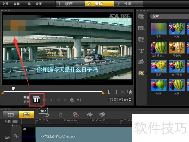This screenshot has width=189, height=142.
Task: Click timeline ruler at 00:00:14:00
Action: (x=70, y=120)
